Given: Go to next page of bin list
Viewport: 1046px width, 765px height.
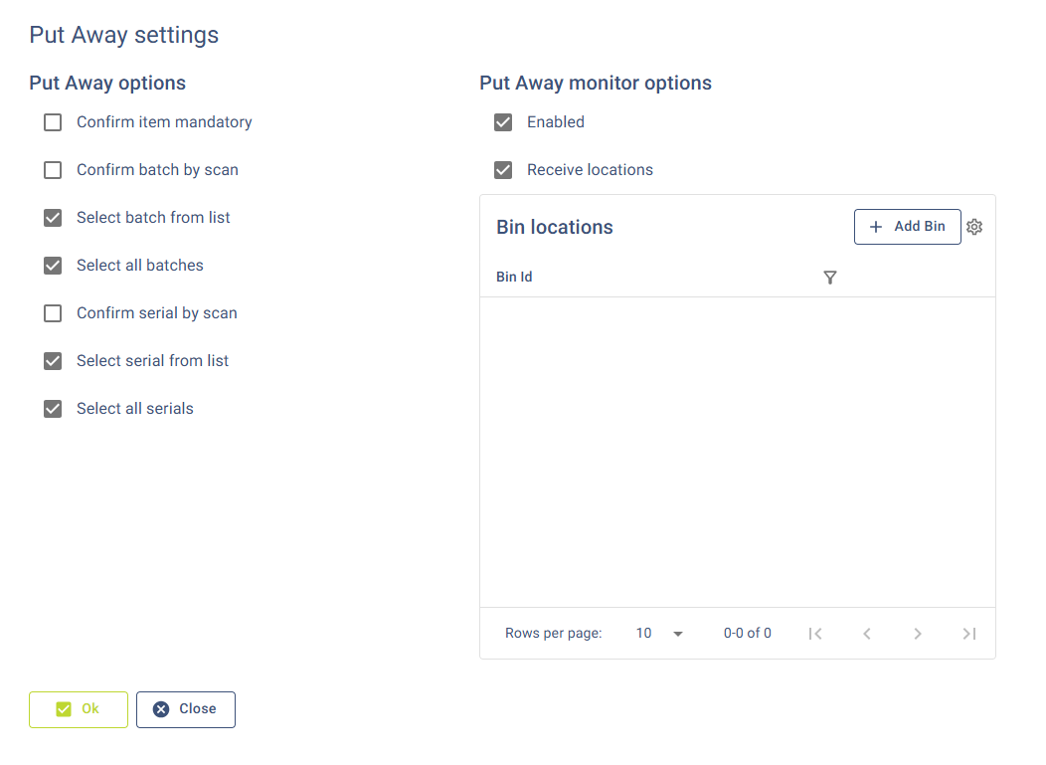Looking at the screenshot, I should coord(918,634).
